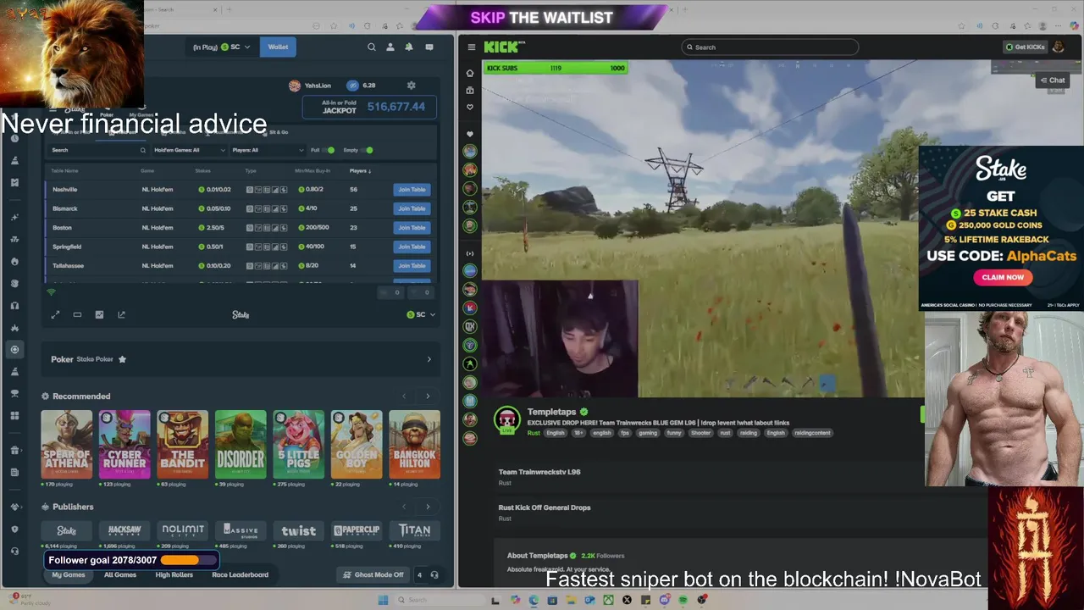
Task: Select the High Rollers tab
Action: click(x=174, y=574)
